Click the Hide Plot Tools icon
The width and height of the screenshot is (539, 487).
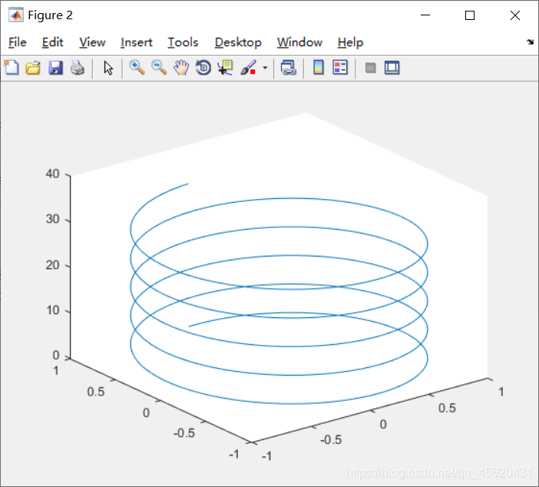click(x=370, y=68)
